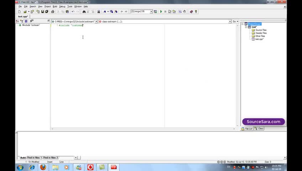Open the Build menu

[x=55, y=6]
